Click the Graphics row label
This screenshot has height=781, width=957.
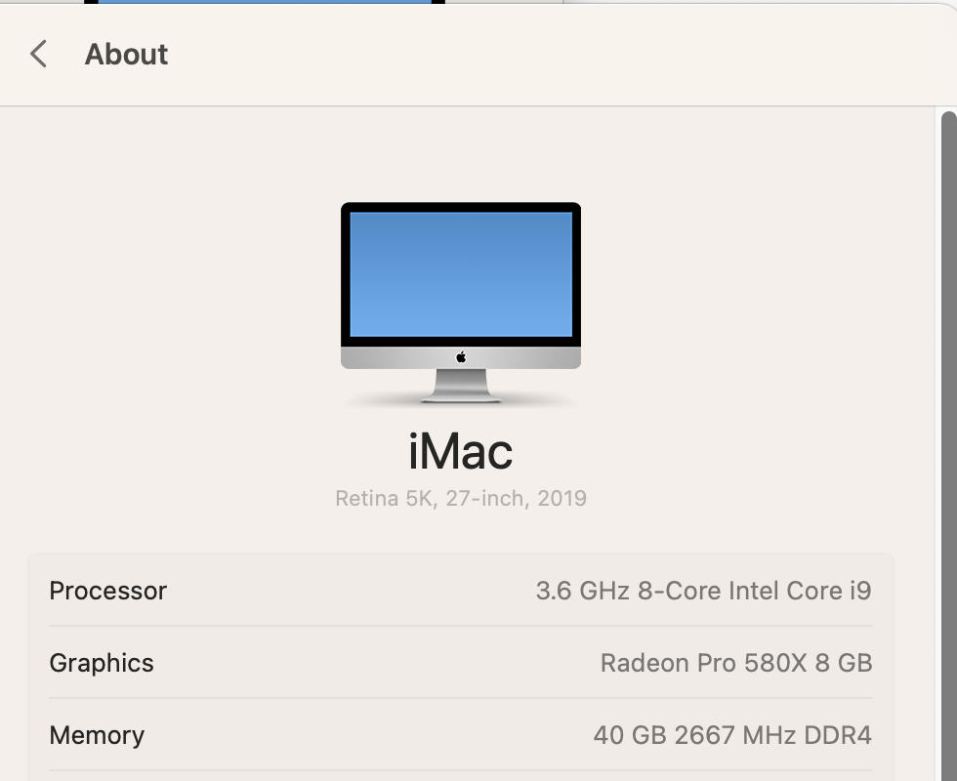point(102,663)
